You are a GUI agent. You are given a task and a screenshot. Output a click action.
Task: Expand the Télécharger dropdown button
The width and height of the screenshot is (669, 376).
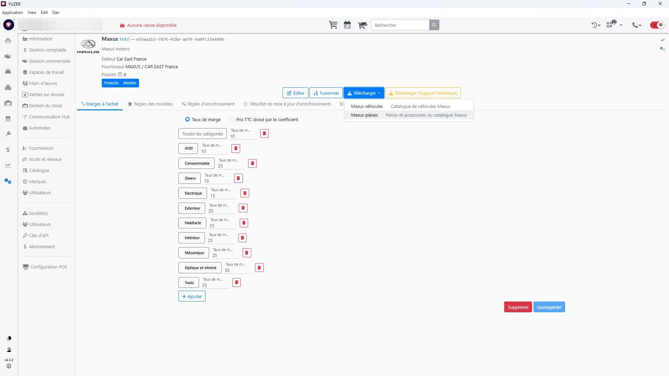pyautogui.click(x=364, y=93)
